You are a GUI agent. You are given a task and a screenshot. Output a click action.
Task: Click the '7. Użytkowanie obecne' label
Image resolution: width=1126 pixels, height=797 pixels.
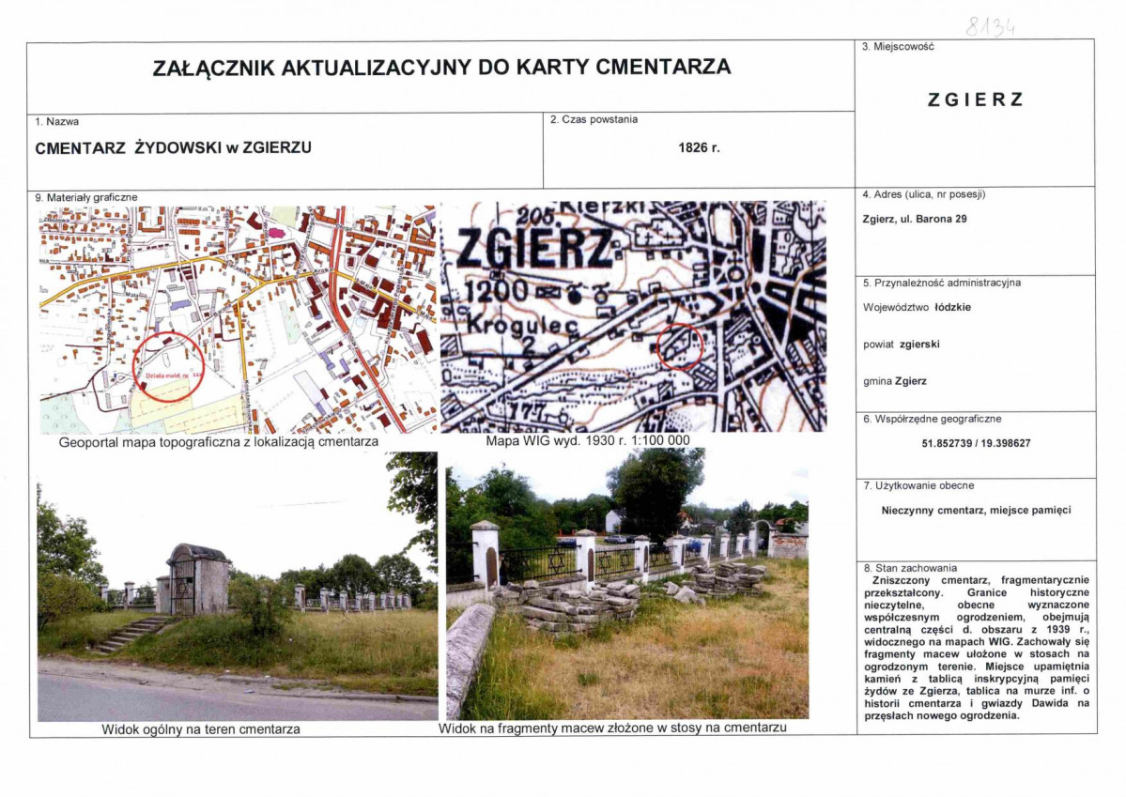918,486
